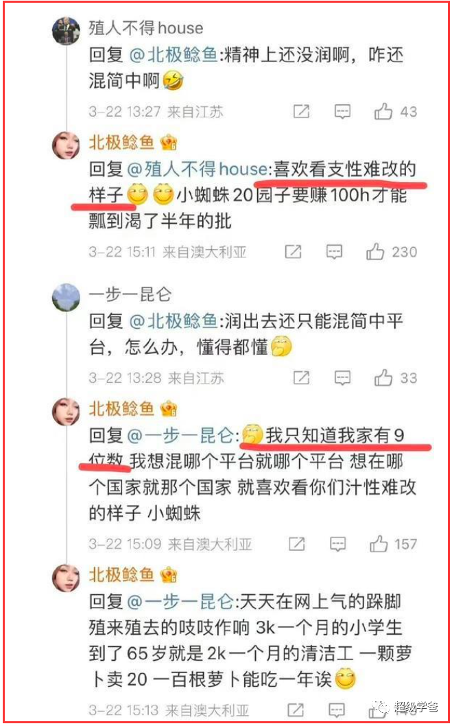Like the comment with 157 likes
This screenshot has height=726, width=452.
tap(379, 543)
